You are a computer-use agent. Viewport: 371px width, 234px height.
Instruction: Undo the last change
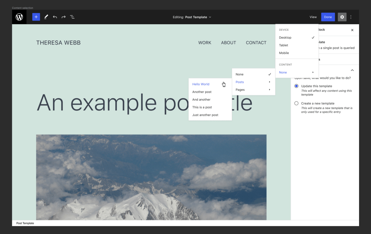click(x=55, y=17)
